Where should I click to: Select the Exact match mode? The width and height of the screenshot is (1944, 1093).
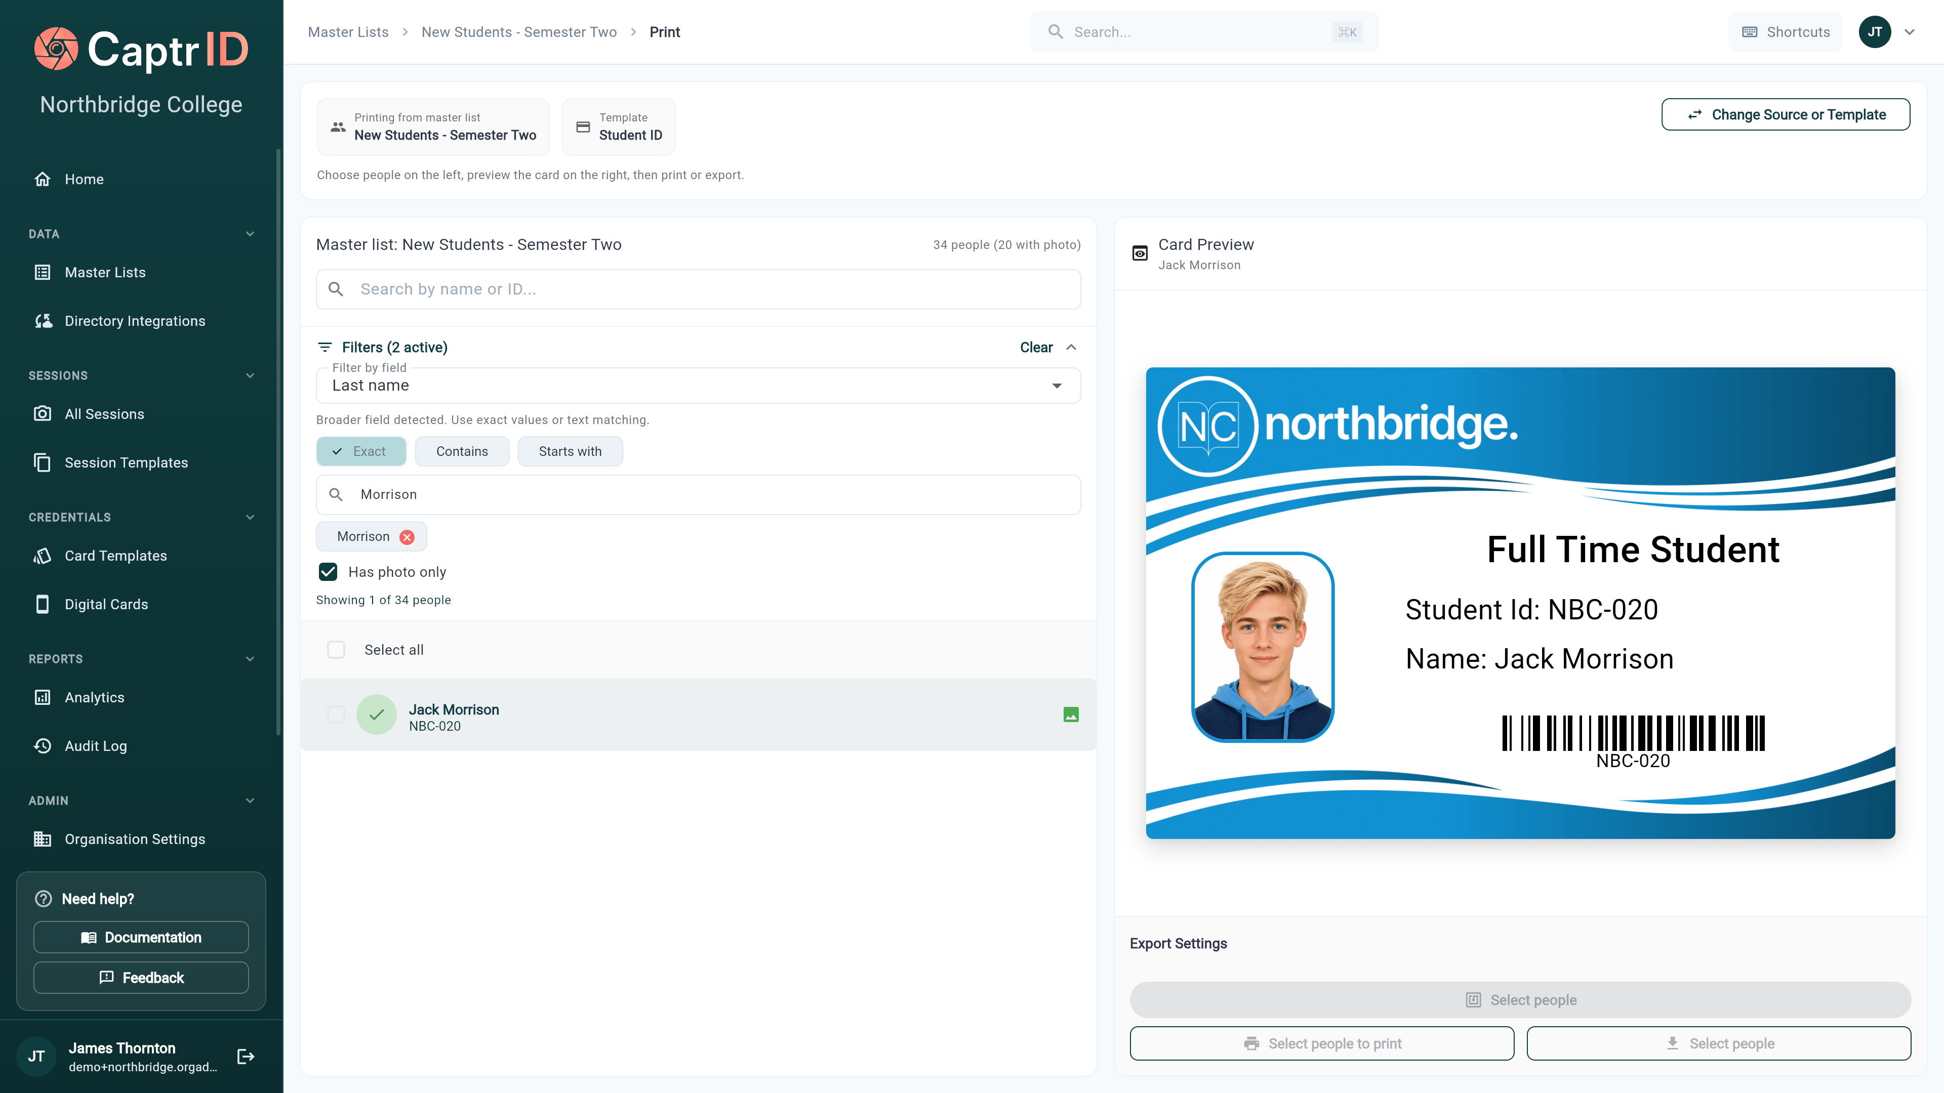(x=361, y=451)
